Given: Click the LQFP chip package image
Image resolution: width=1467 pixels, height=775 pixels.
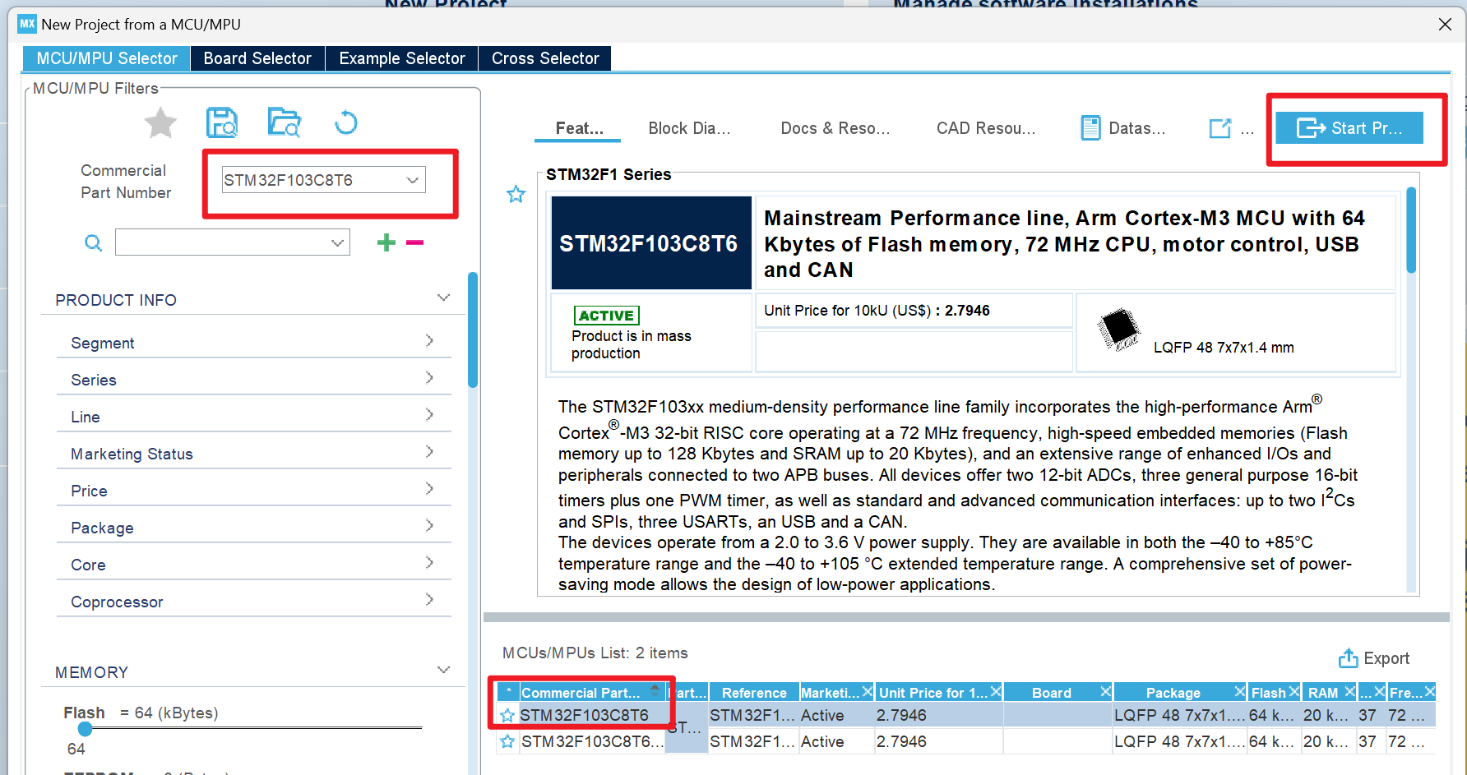Looking at the screenshot, I should pos(1119,329).
